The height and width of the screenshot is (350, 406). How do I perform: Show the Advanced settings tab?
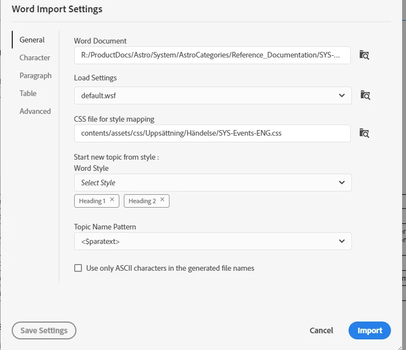click(35, 111)
